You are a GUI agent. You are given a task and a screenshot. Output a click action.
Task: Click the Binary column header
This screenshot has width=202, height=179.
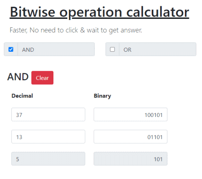tap(102, 96)
